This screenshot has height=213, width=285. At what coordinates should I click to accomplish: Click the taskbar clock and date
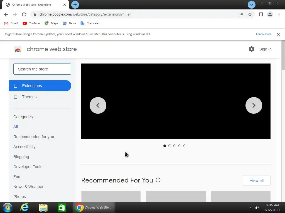click(272, 207)
